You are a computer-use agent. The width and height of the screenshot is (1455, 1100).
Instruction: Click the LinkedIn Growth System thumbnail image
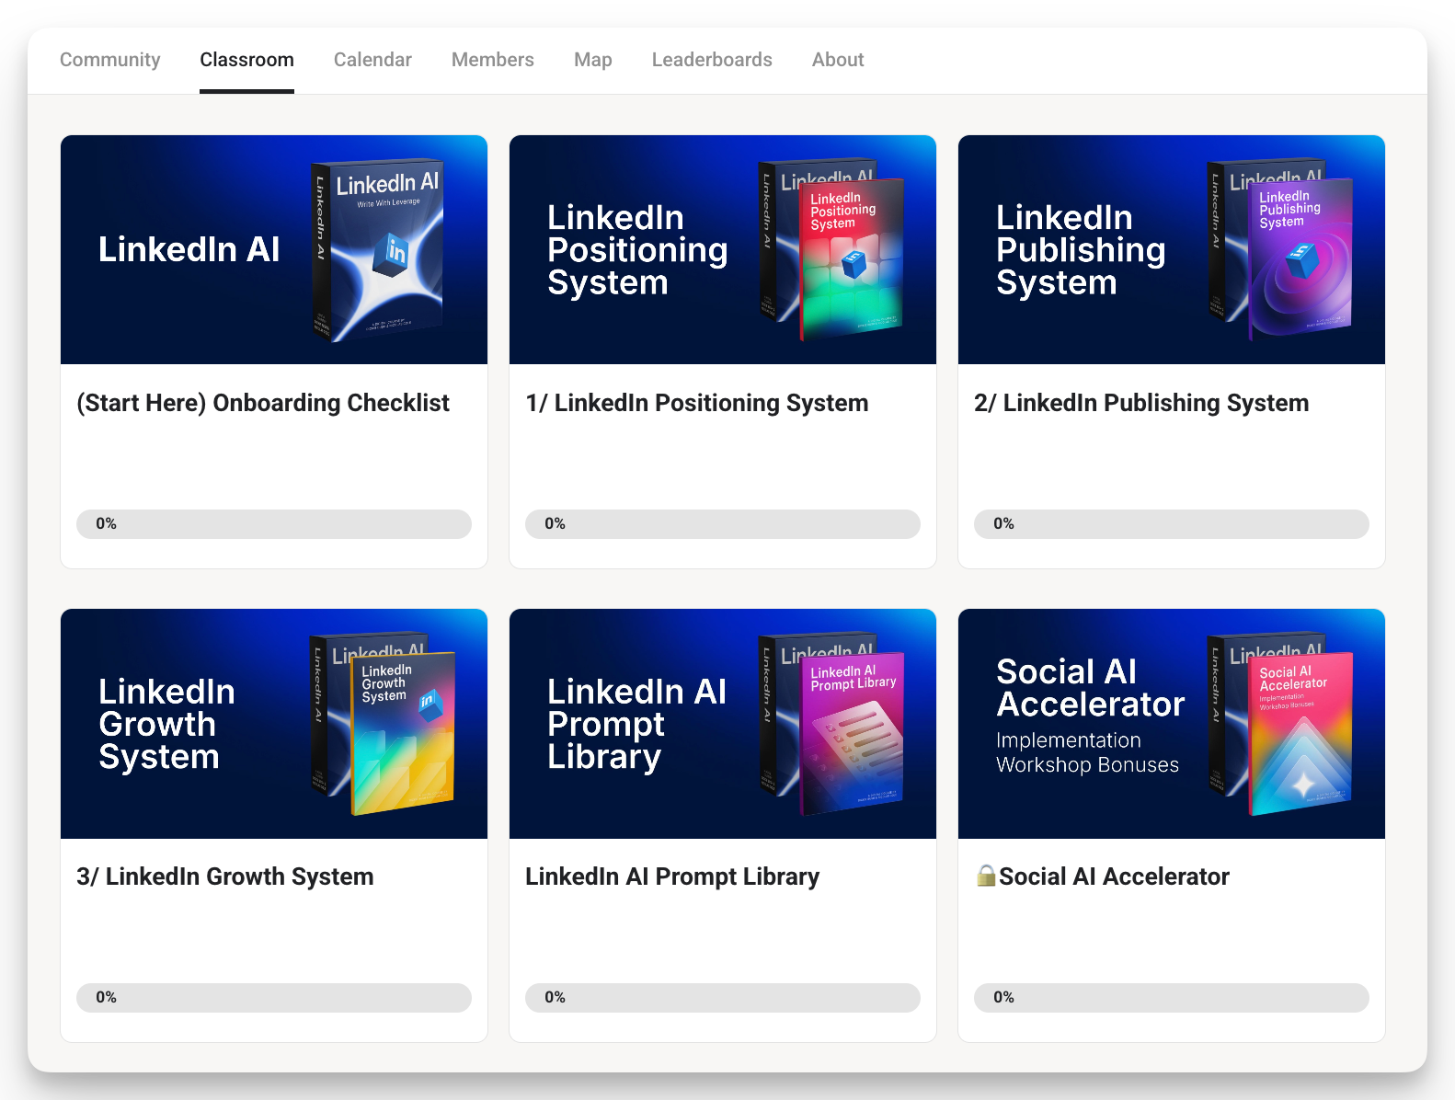point(274,723)
